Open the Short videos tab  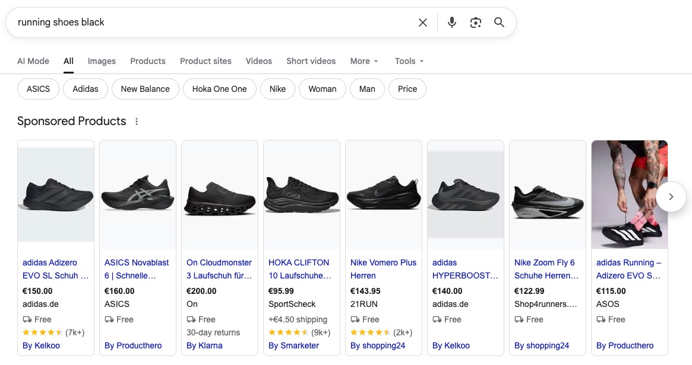311,61
